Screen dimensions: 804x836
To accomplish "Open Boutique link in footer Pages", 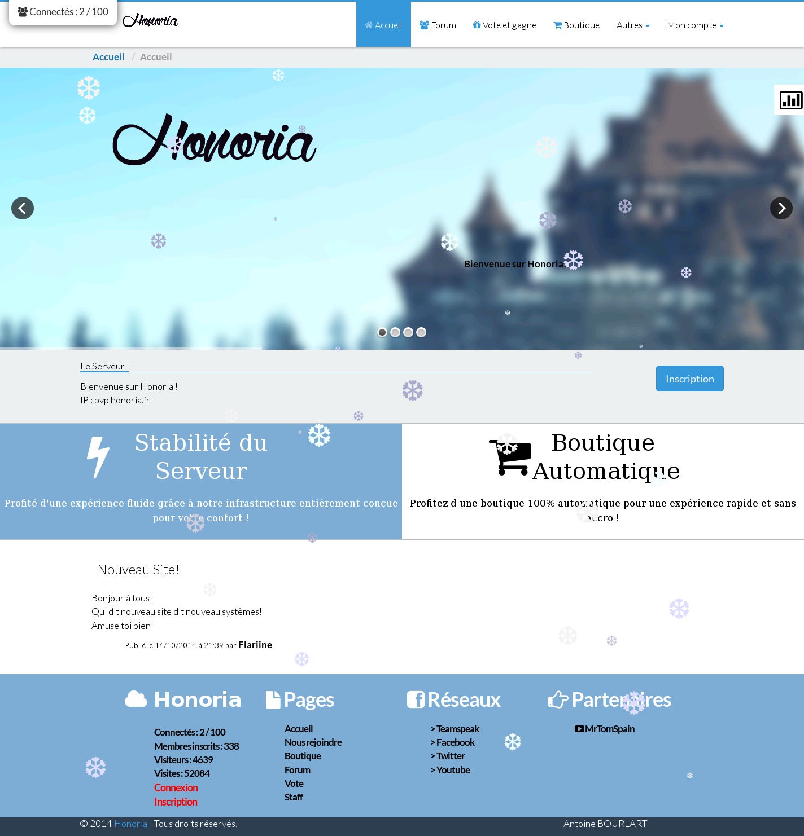I will click(x=303, y=756).
